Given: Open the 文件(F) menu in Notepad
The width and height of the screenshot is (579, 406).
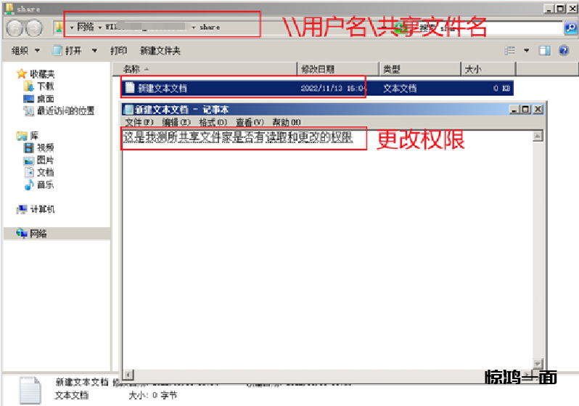Looking at the screenshot, I should pyautogui.click(x=139, y=122).
